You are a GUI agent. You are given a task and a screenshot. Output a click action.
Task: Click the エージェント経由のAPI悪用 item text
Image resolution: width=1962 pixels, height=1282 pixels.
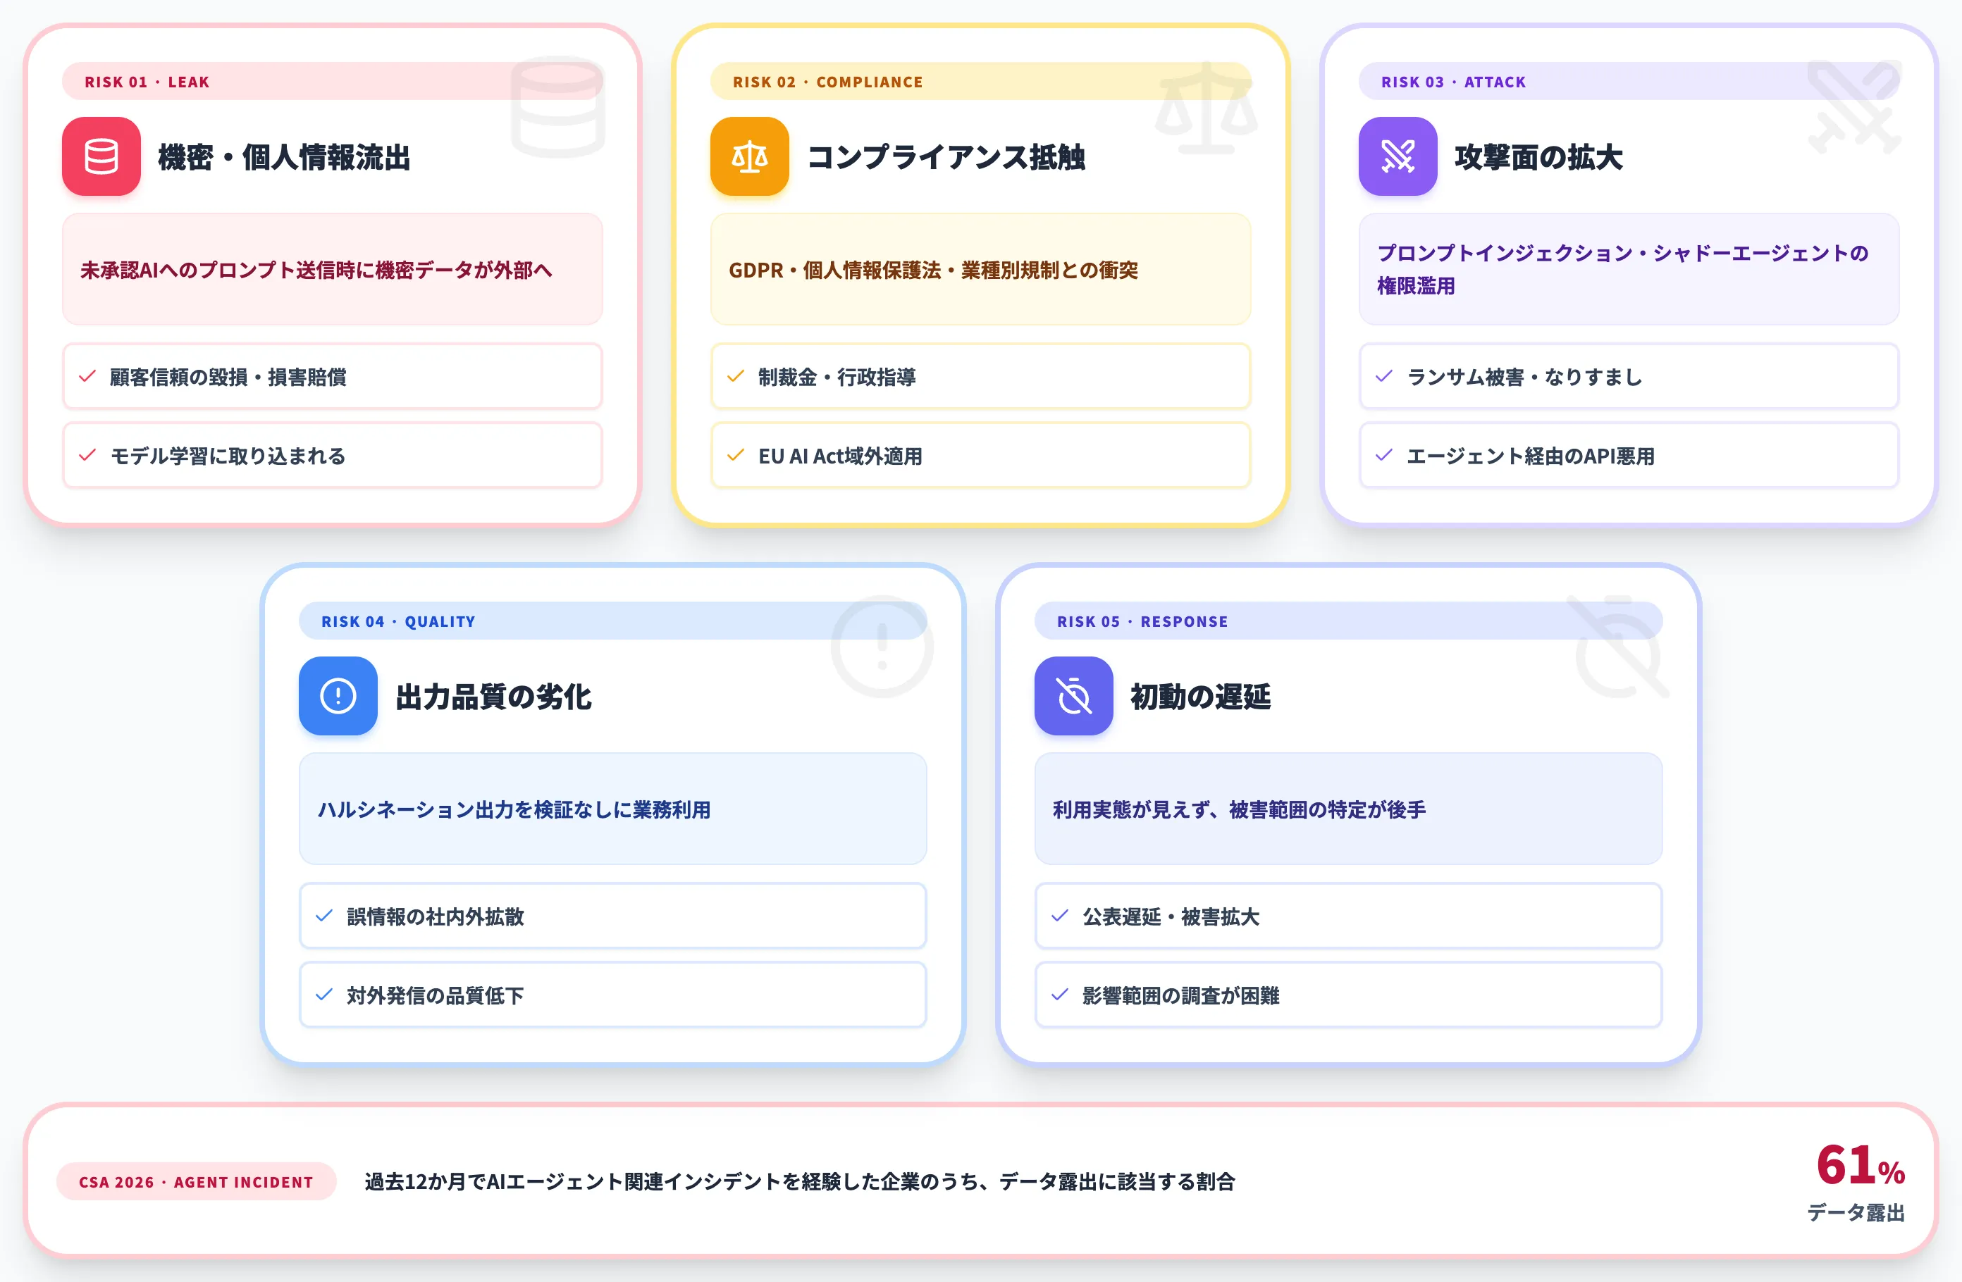pyautogui.click(x=1530, y=456)
